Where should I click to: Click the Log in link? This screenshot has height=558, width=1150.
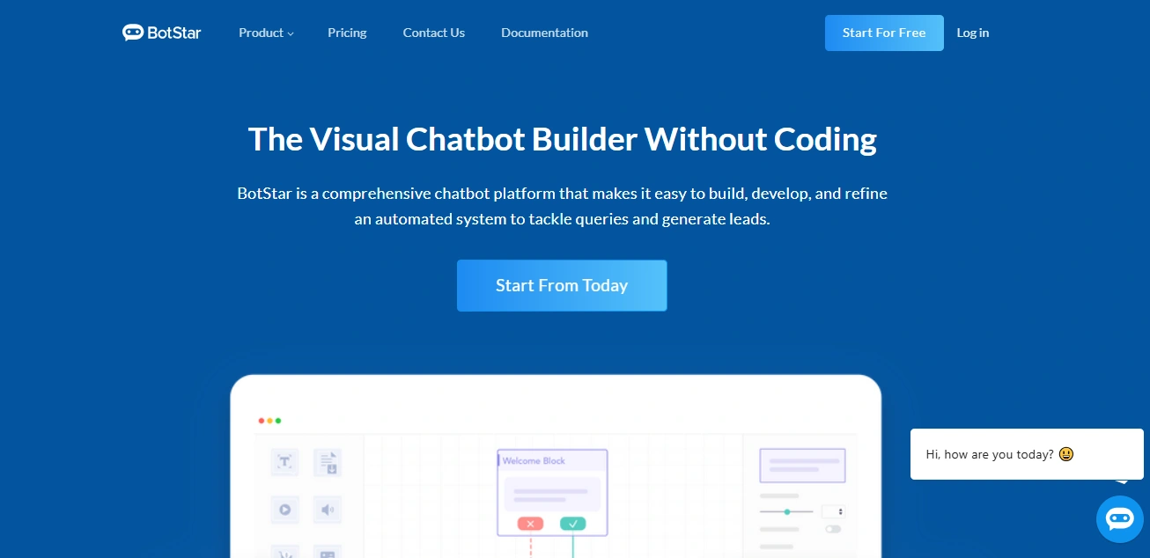point(972,33)
